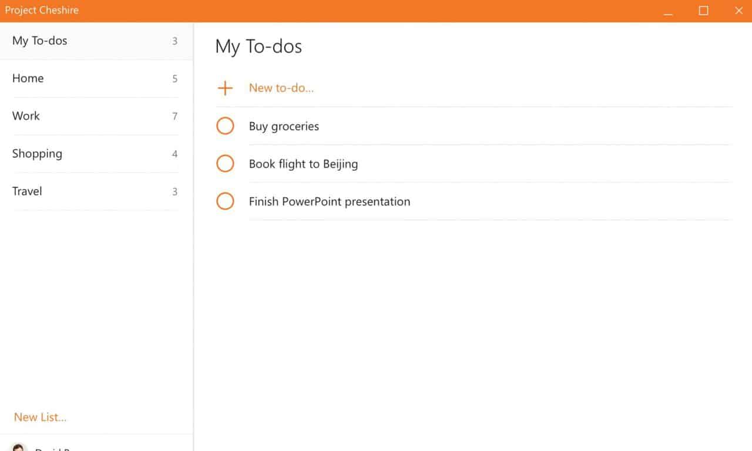Close the Project Cheshire window

coord(738,11)
